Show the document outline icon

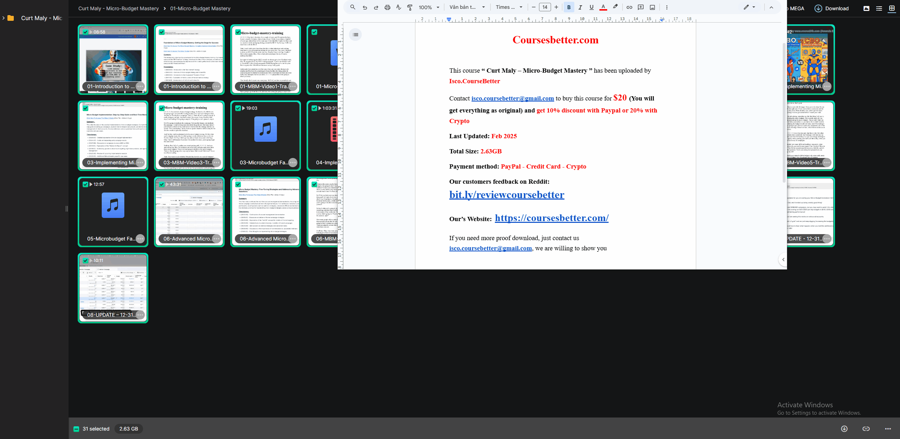pos(355,35)
